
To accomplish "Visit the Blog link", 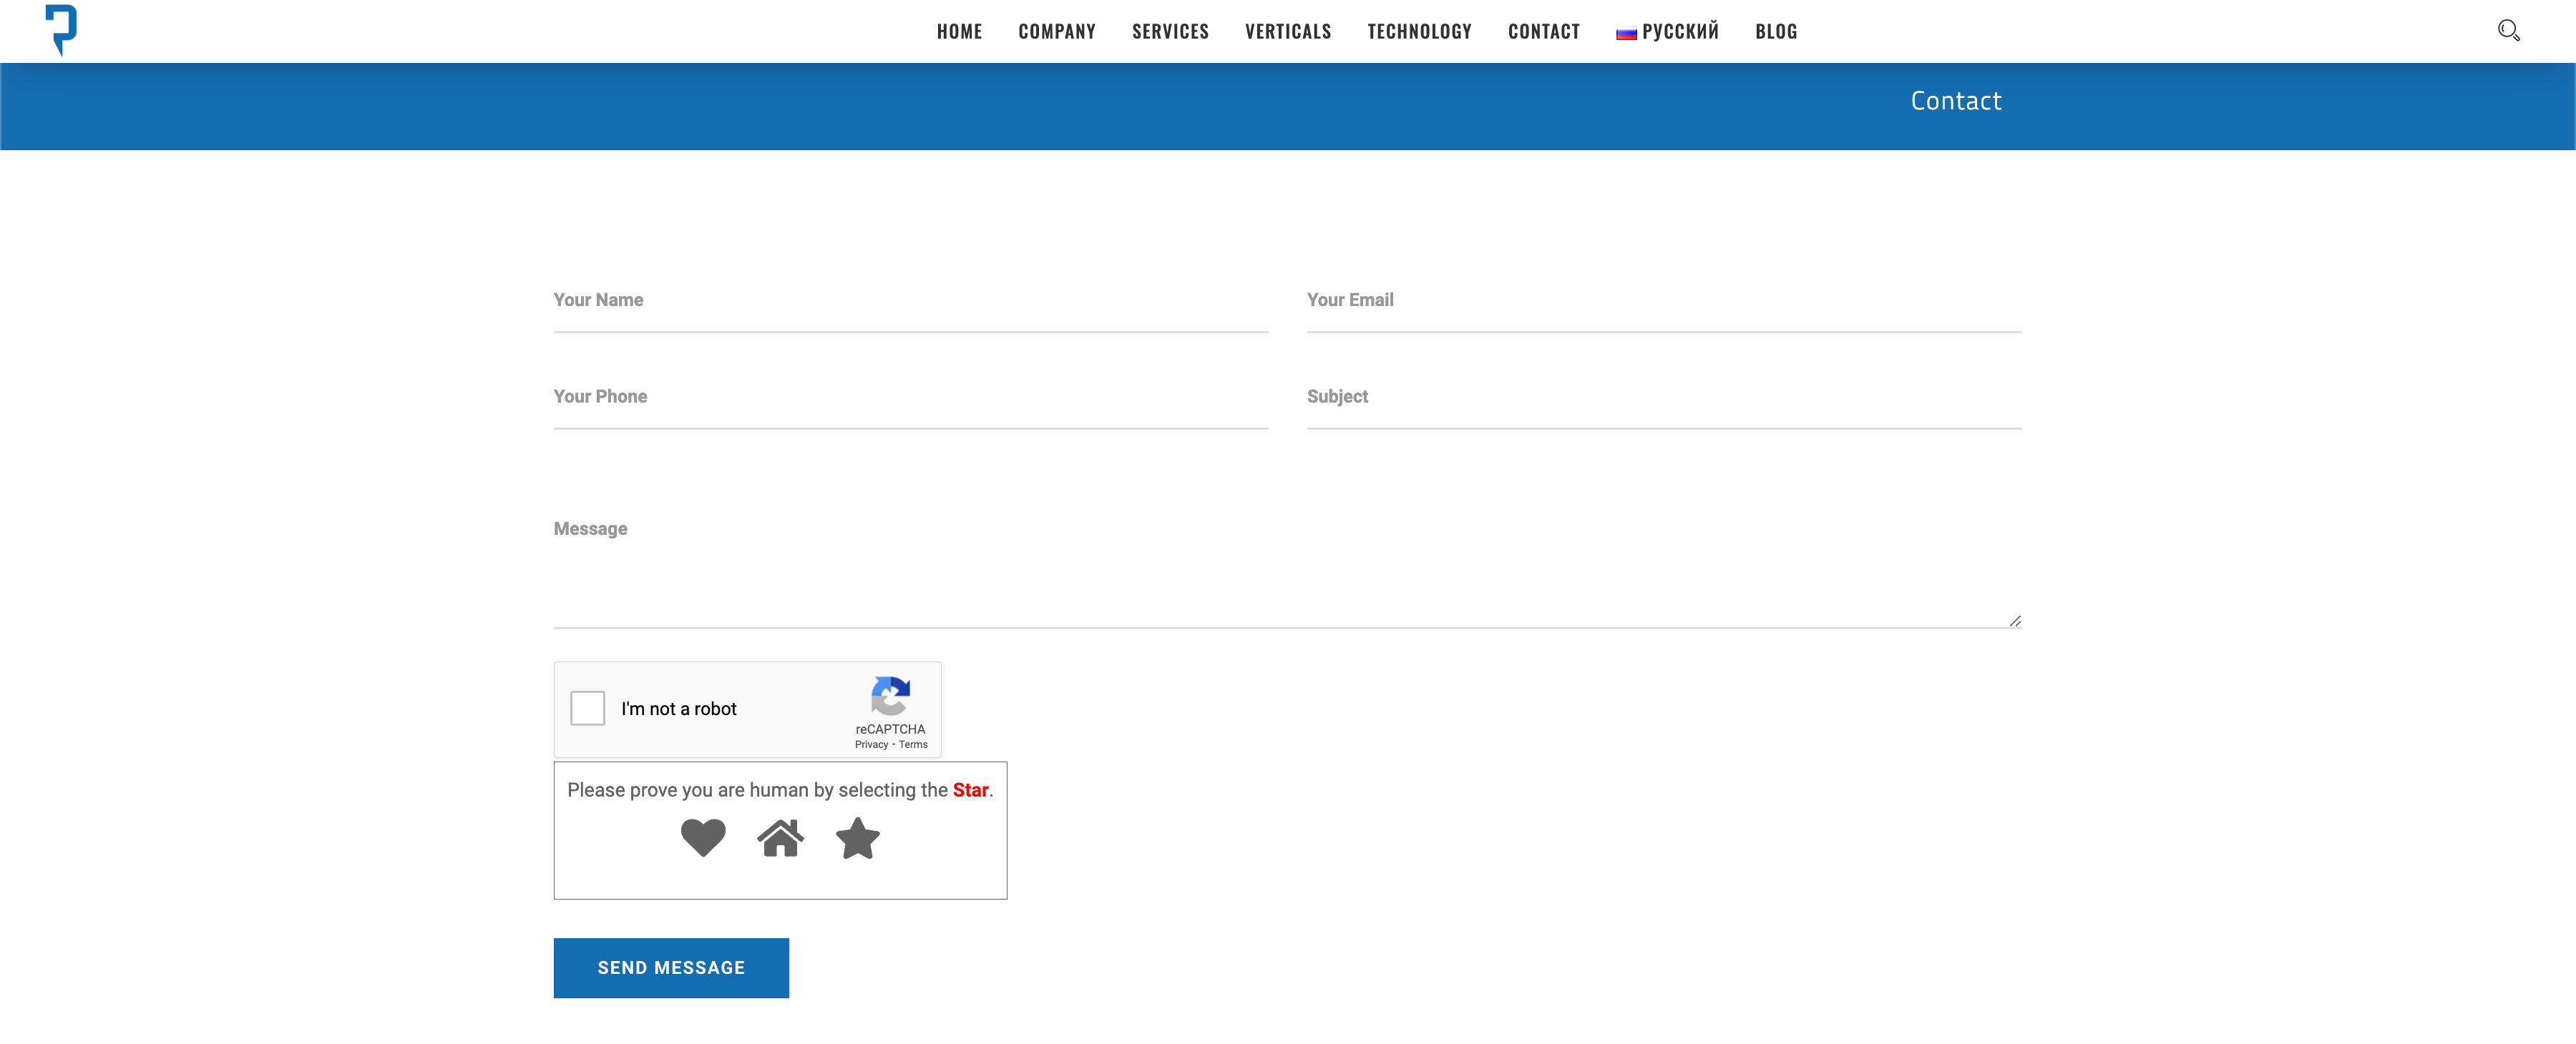I will click(x=1776, y=32).
